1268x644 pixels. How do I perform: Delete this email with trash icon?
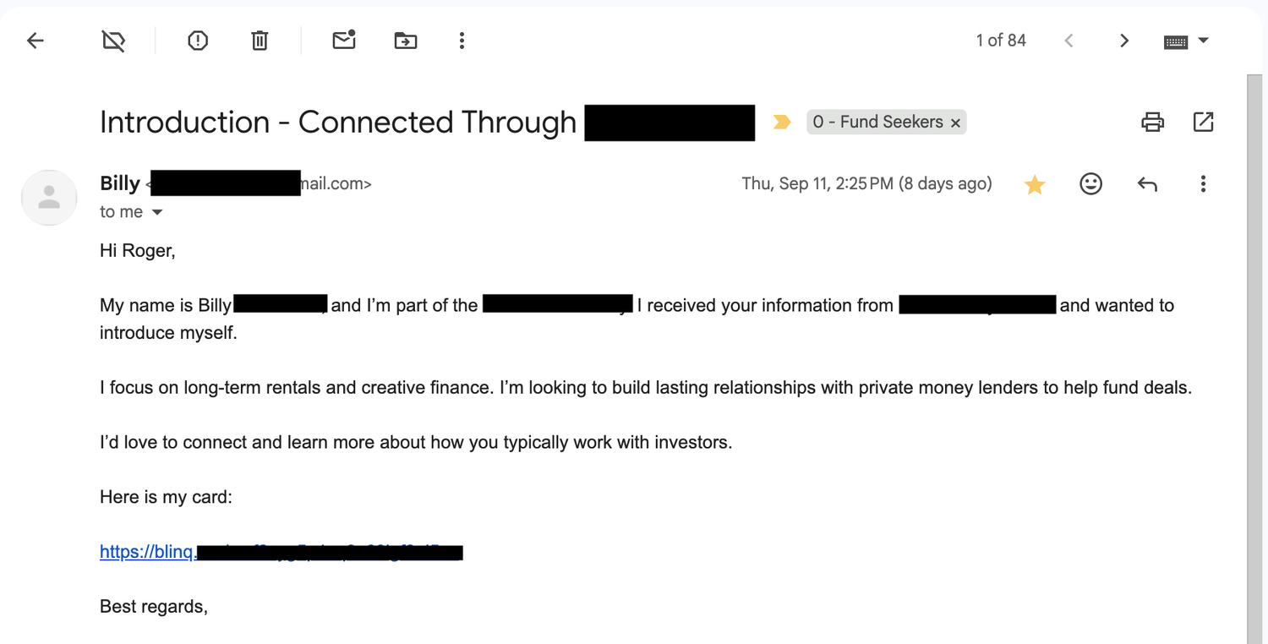pos(260,41)
